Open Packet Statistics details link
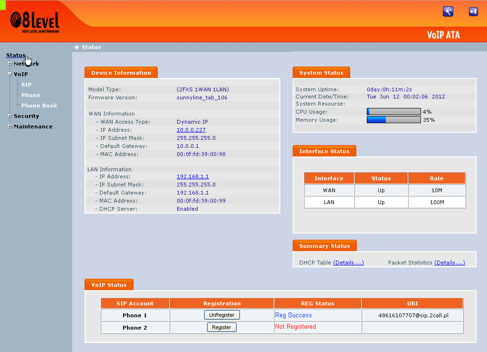Viewport: 487px width, 352px height. (449, 263)
